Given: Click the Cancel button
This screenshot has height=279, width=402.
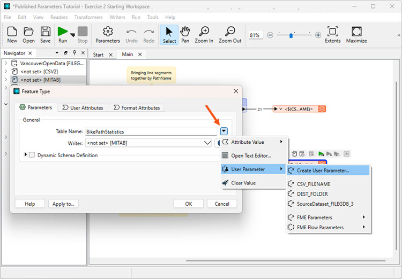Looking at the screenshot, I should [x=222, y=204].
